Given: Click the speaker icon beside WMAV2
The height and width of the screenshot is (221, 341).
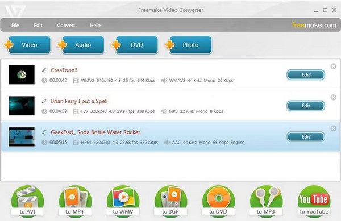Looking at the screenshot, I should [164, 81].
